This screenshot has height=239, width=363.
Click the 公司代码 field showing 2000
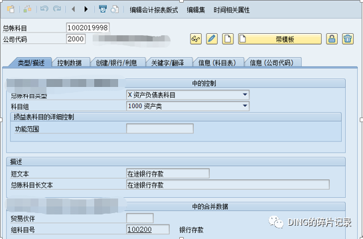pos(76,39)
